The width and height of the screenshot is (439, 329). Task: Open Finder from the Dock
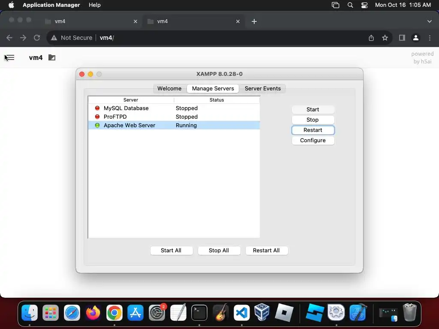point(30,312)
